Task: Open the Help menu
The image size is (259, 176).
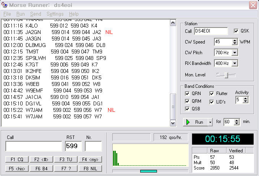Action: coord(74,14)
